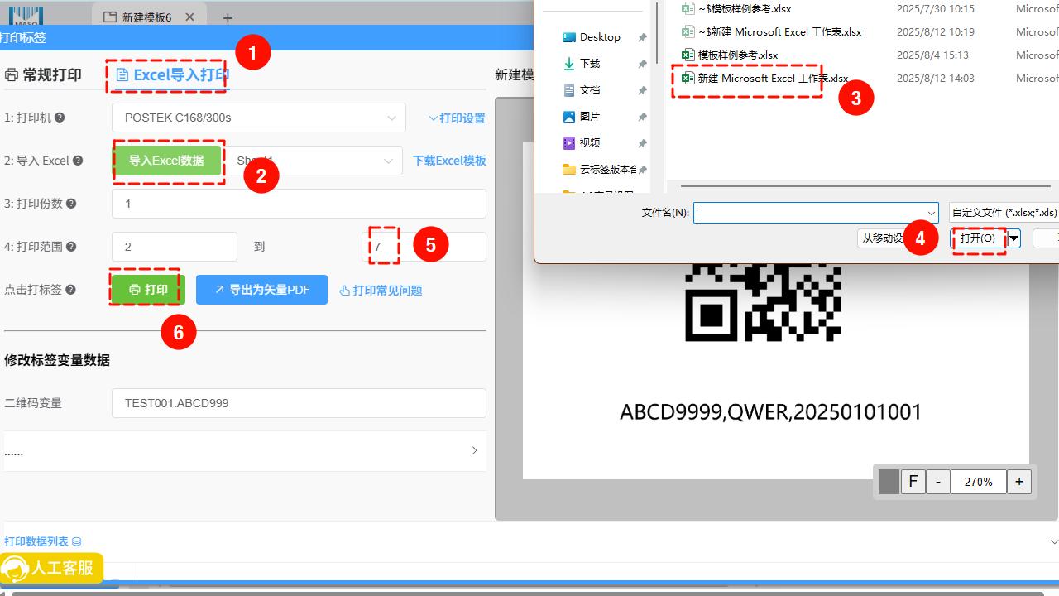Open the Excel sheet selection dropdown
1059x596 pixels.
click(388, 161)
